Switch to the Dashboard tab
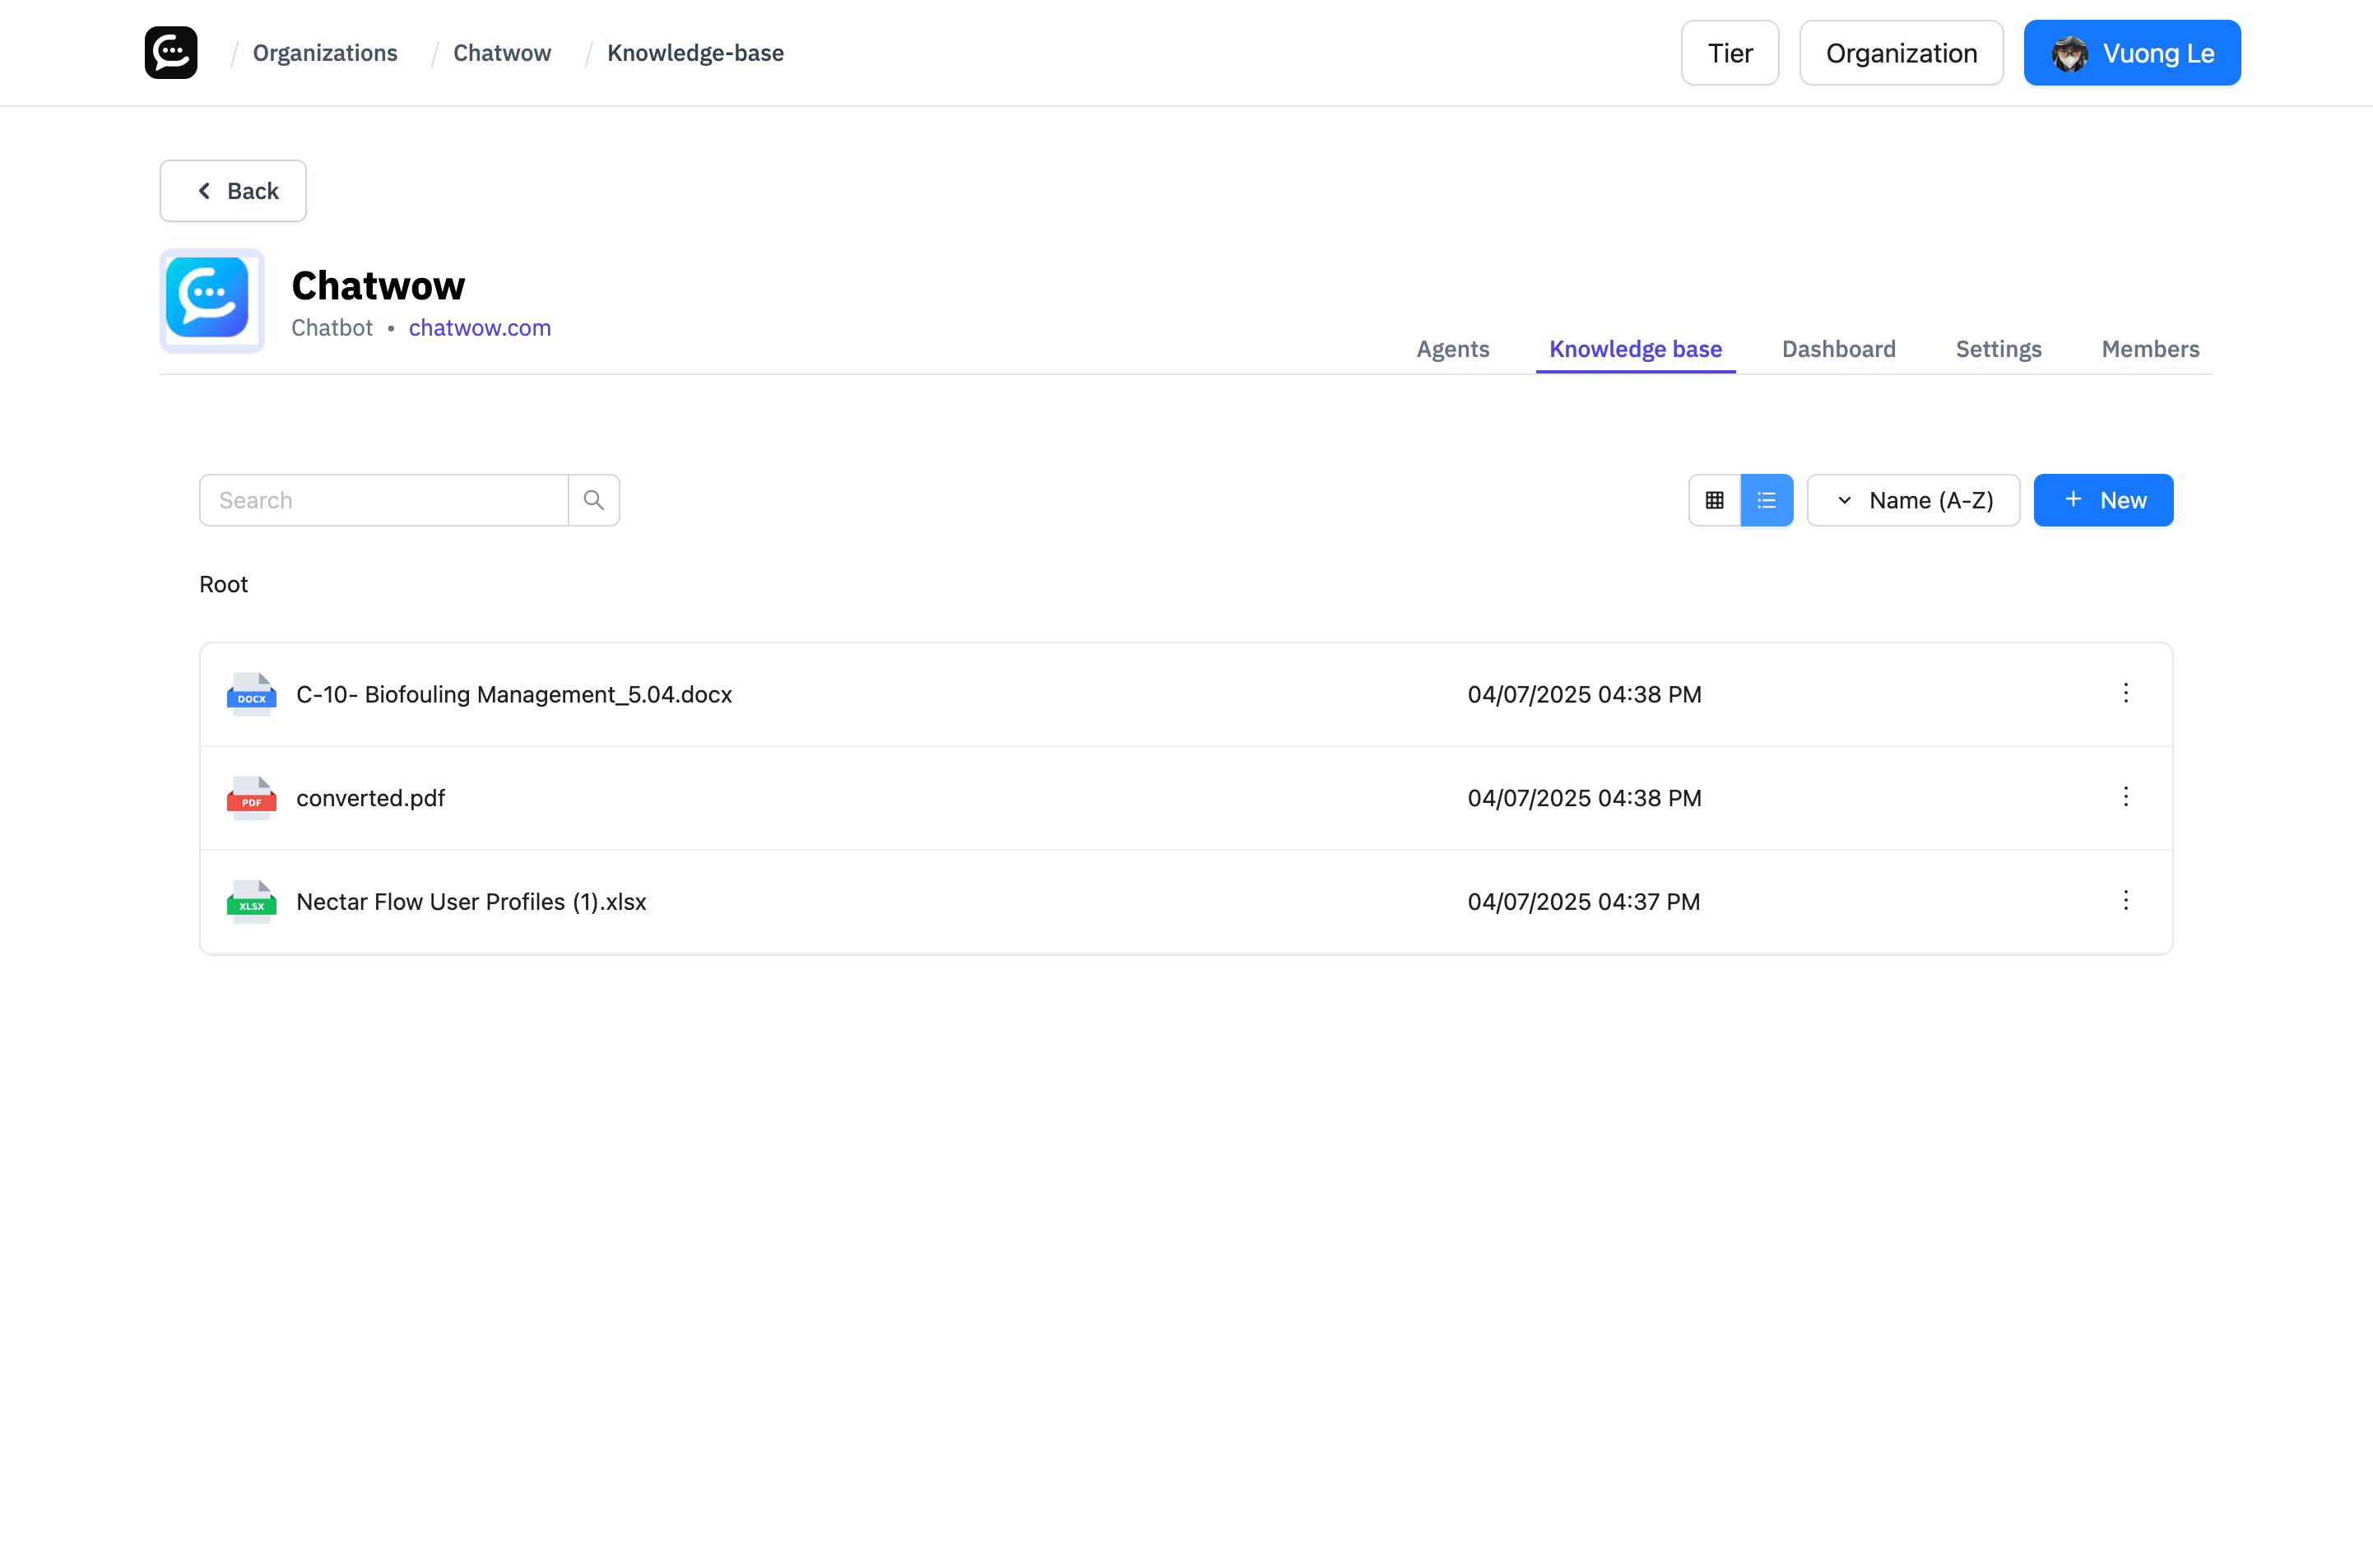The width and height of the screenshot is (2373, 1568). click(x=1839, y=349)
